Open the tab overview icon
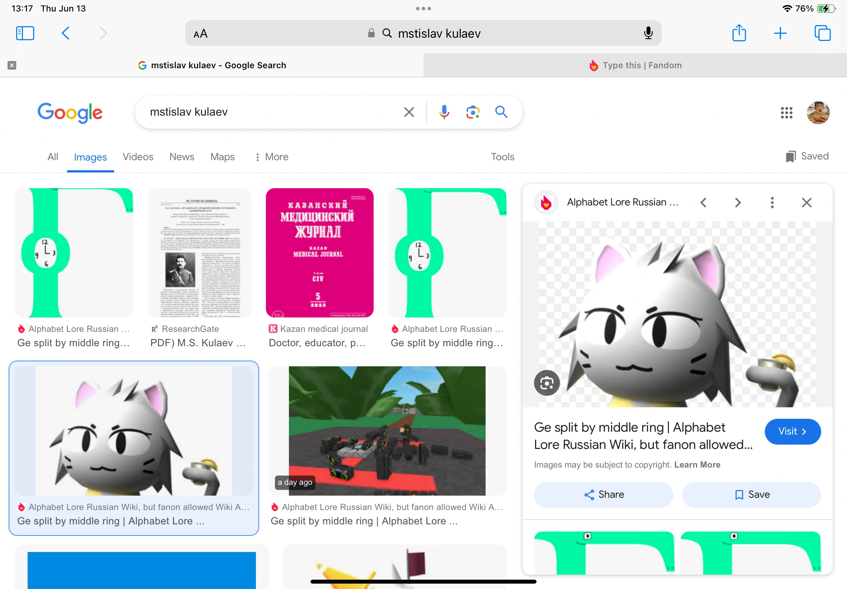The image size is (847, 589). click(x=822, y=33)
